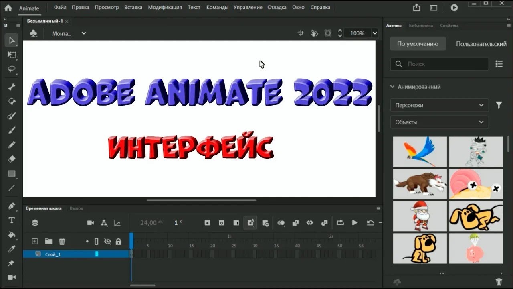Select the Selection arrow tool
This screenshot has height=289, width=513.
12,40
